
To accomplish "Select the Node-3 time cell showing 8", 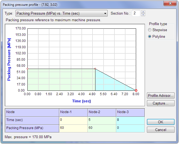I will click(130, 121).
